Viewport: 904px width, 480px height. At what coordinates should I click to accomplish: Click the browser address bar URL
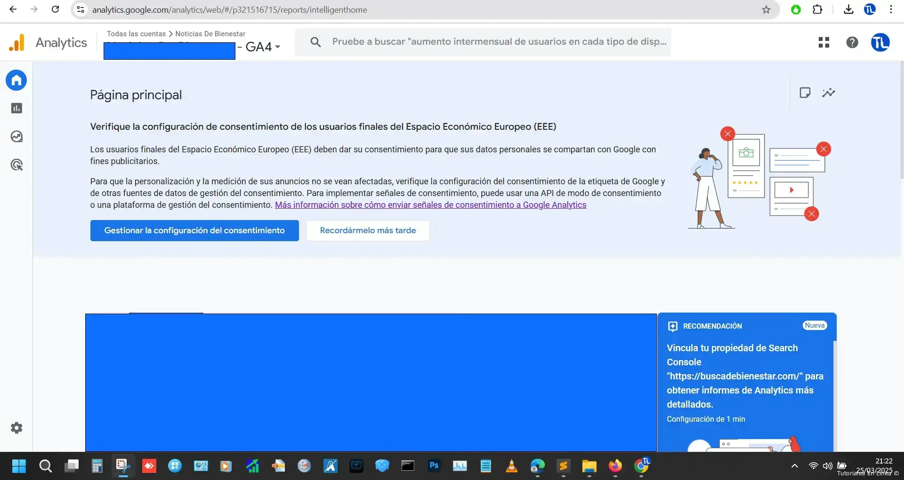tap(230, 10)
